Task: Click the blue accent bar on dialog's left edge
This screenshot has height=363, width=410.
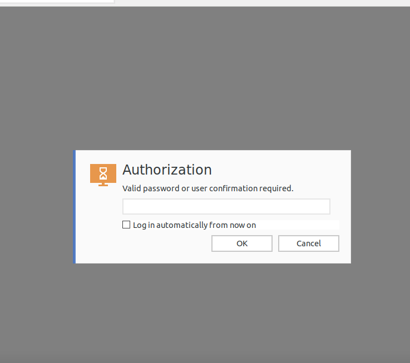Action: click(75, 206)
